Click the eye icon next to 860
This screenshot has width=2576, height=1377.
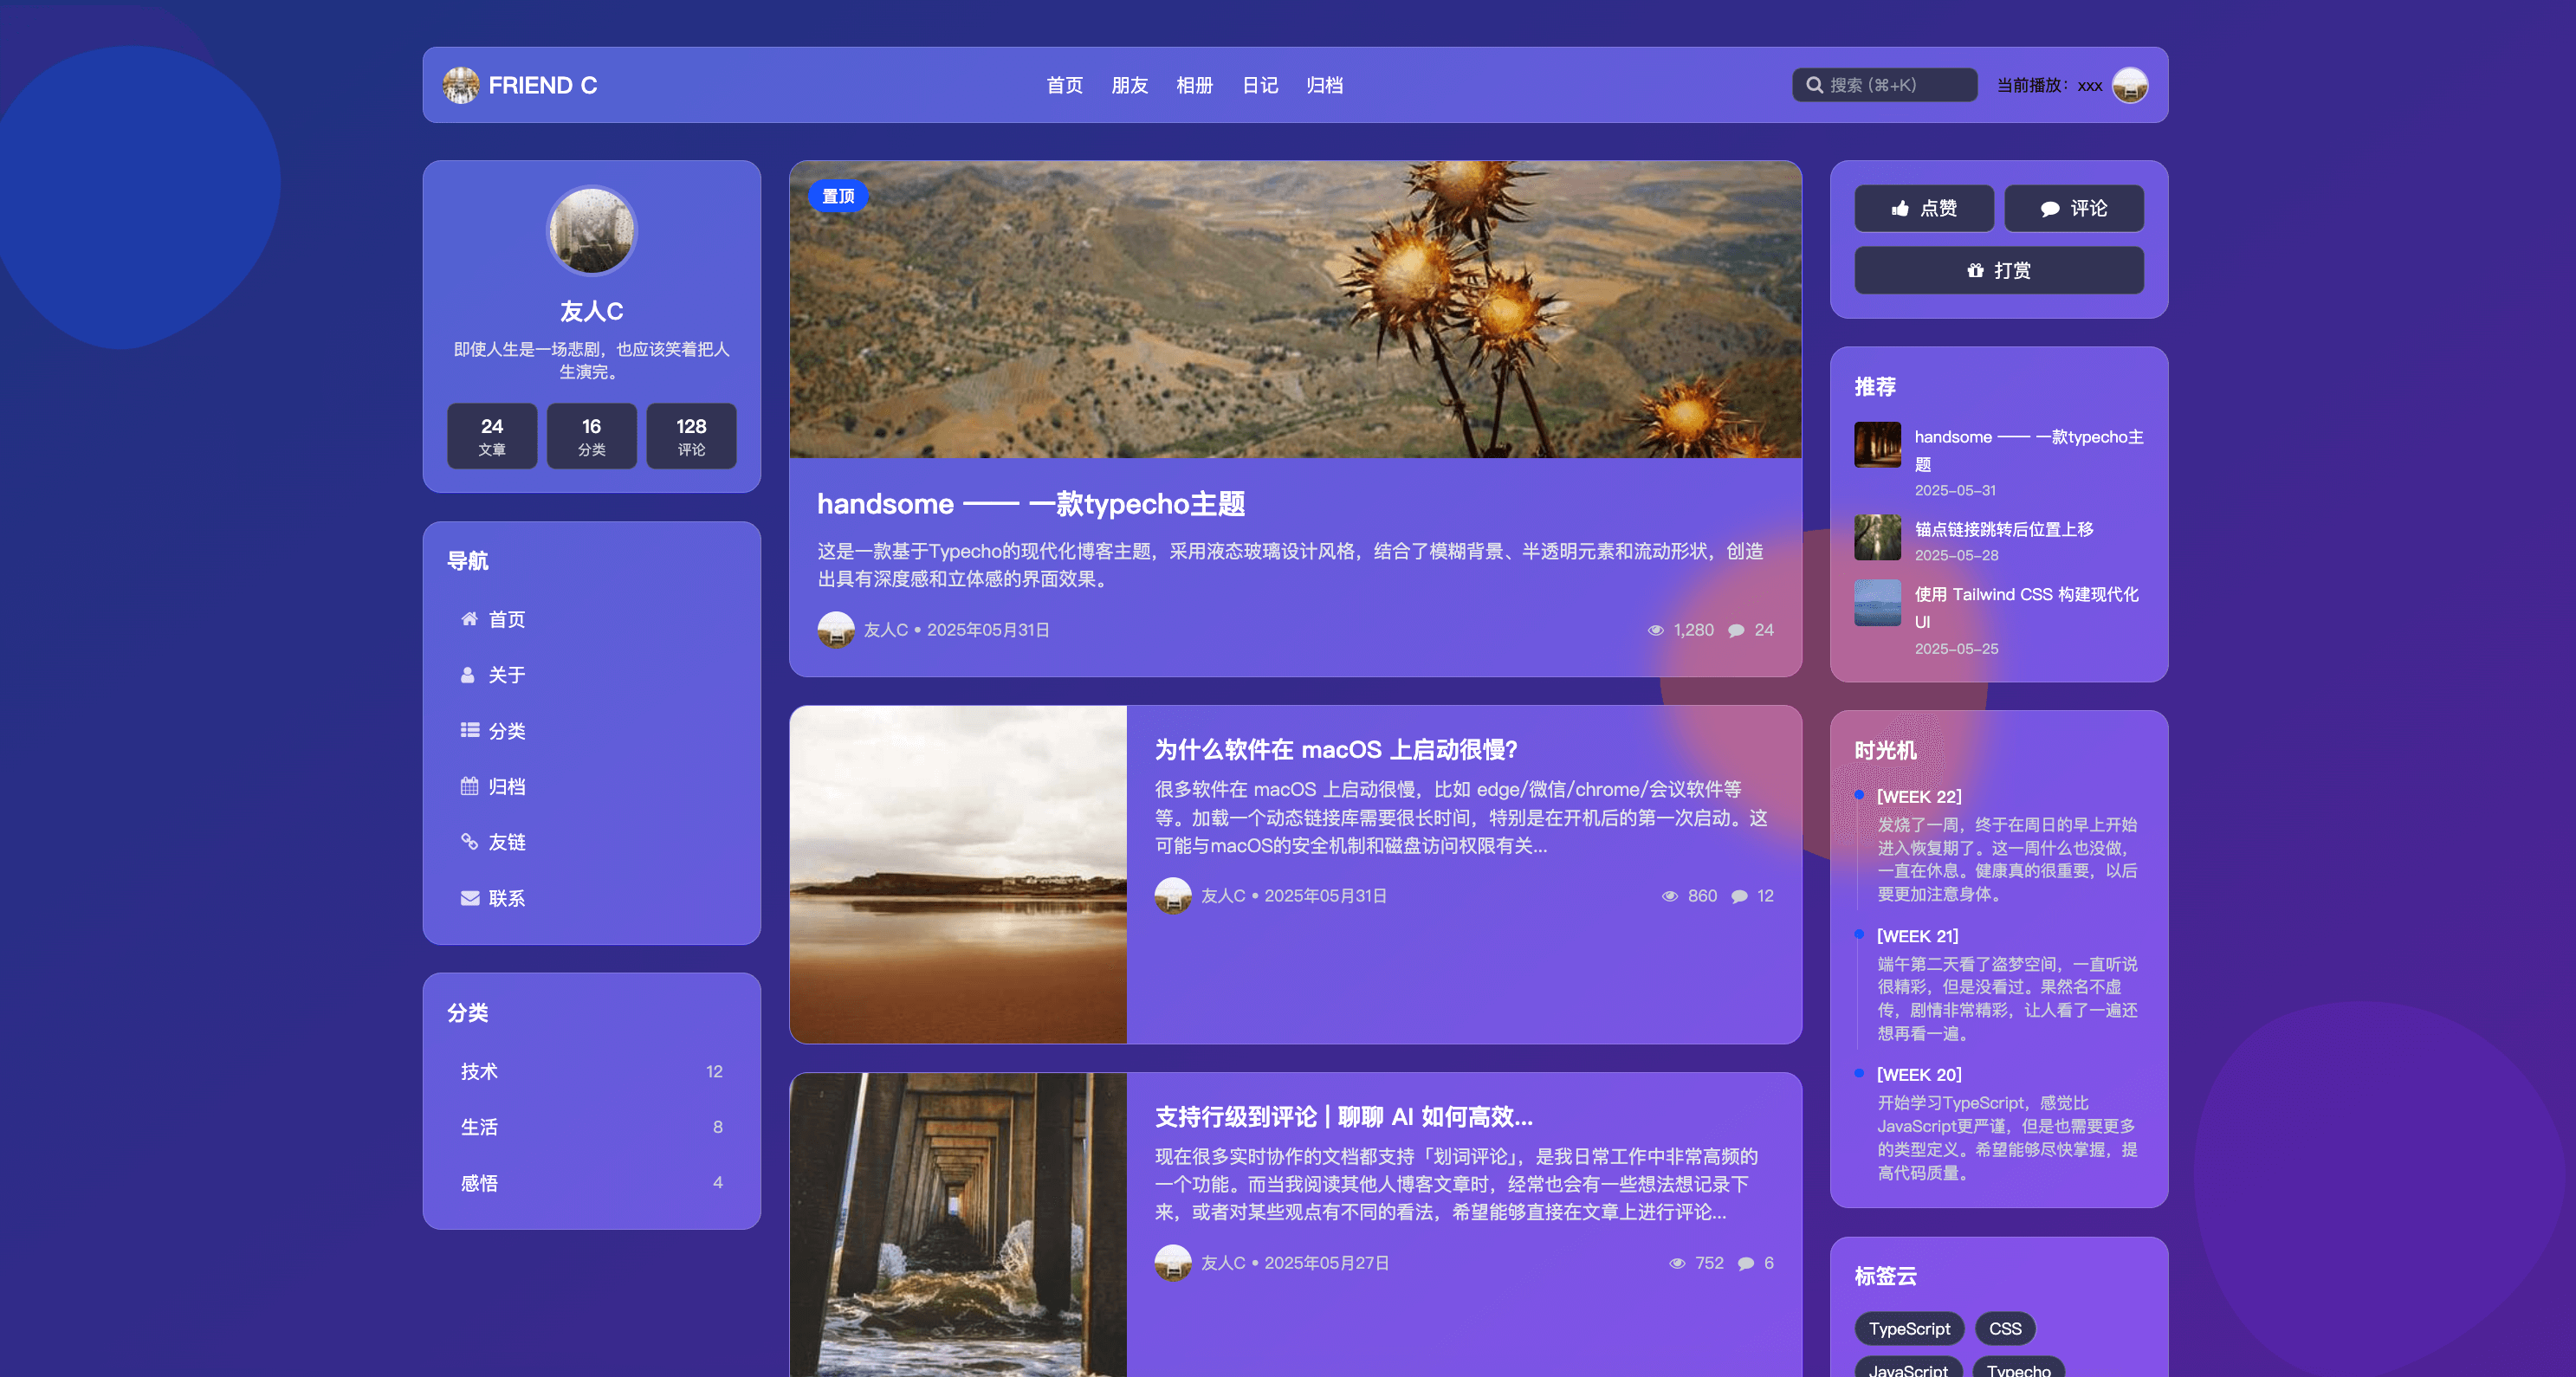tap(1670, 896)
